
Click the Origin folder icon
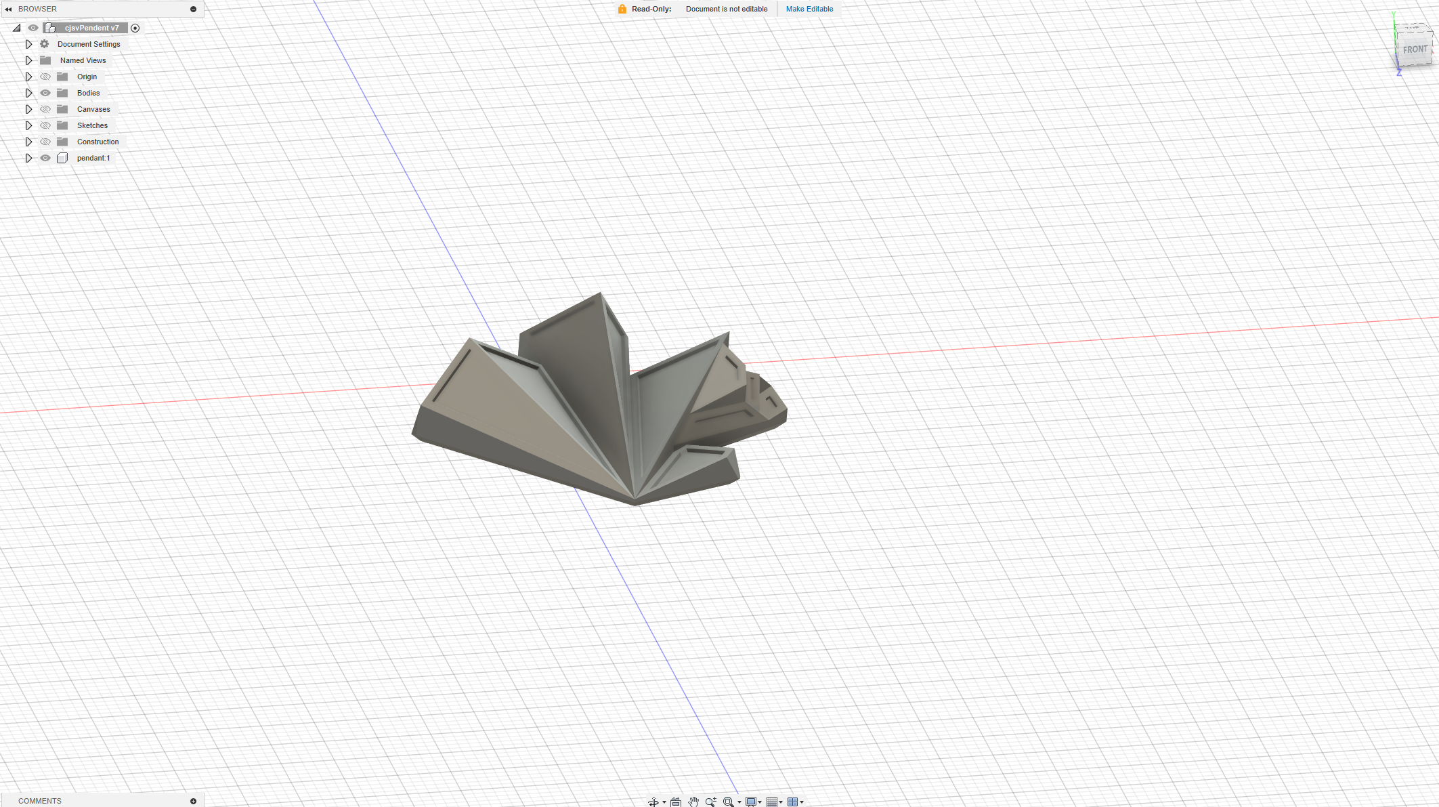62,77
